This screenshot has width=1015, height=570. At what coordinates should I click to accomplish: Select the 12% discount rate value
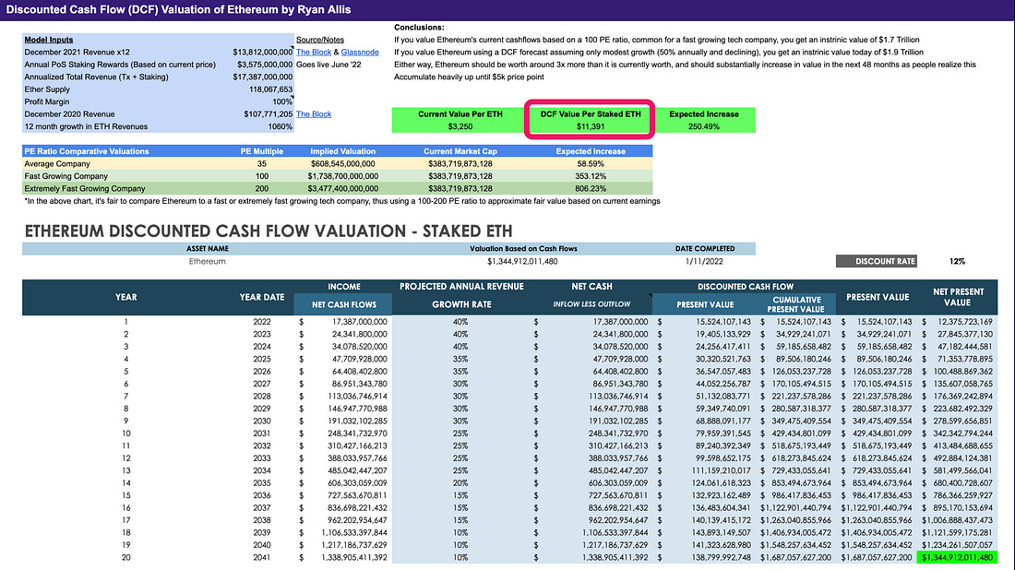click(958, 261)
